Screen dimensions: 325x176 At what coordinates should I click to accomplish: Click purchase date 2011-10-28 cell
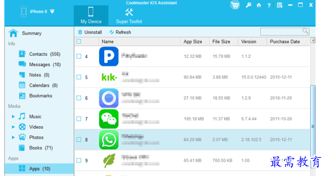point(281,119)
